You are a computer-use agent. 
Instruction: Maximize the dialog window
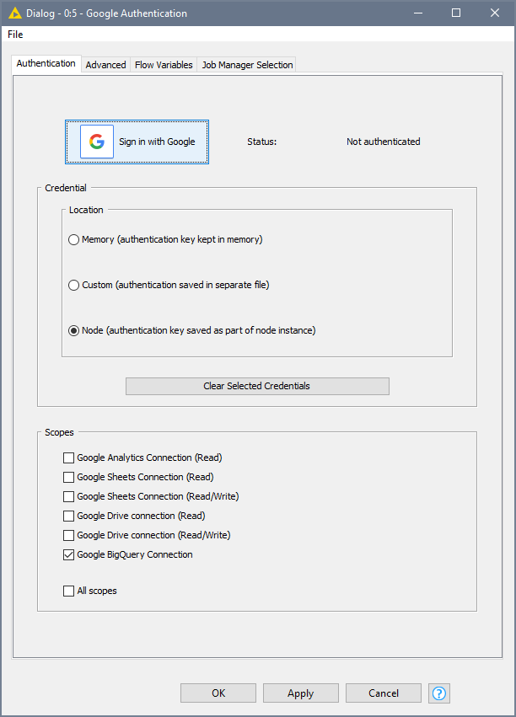(x=456, y=13)
